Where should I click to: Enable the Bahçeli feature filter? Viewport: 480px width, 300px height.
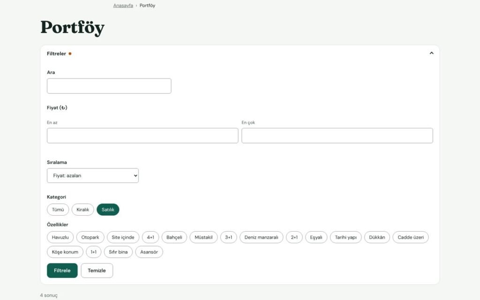(174, 237)
